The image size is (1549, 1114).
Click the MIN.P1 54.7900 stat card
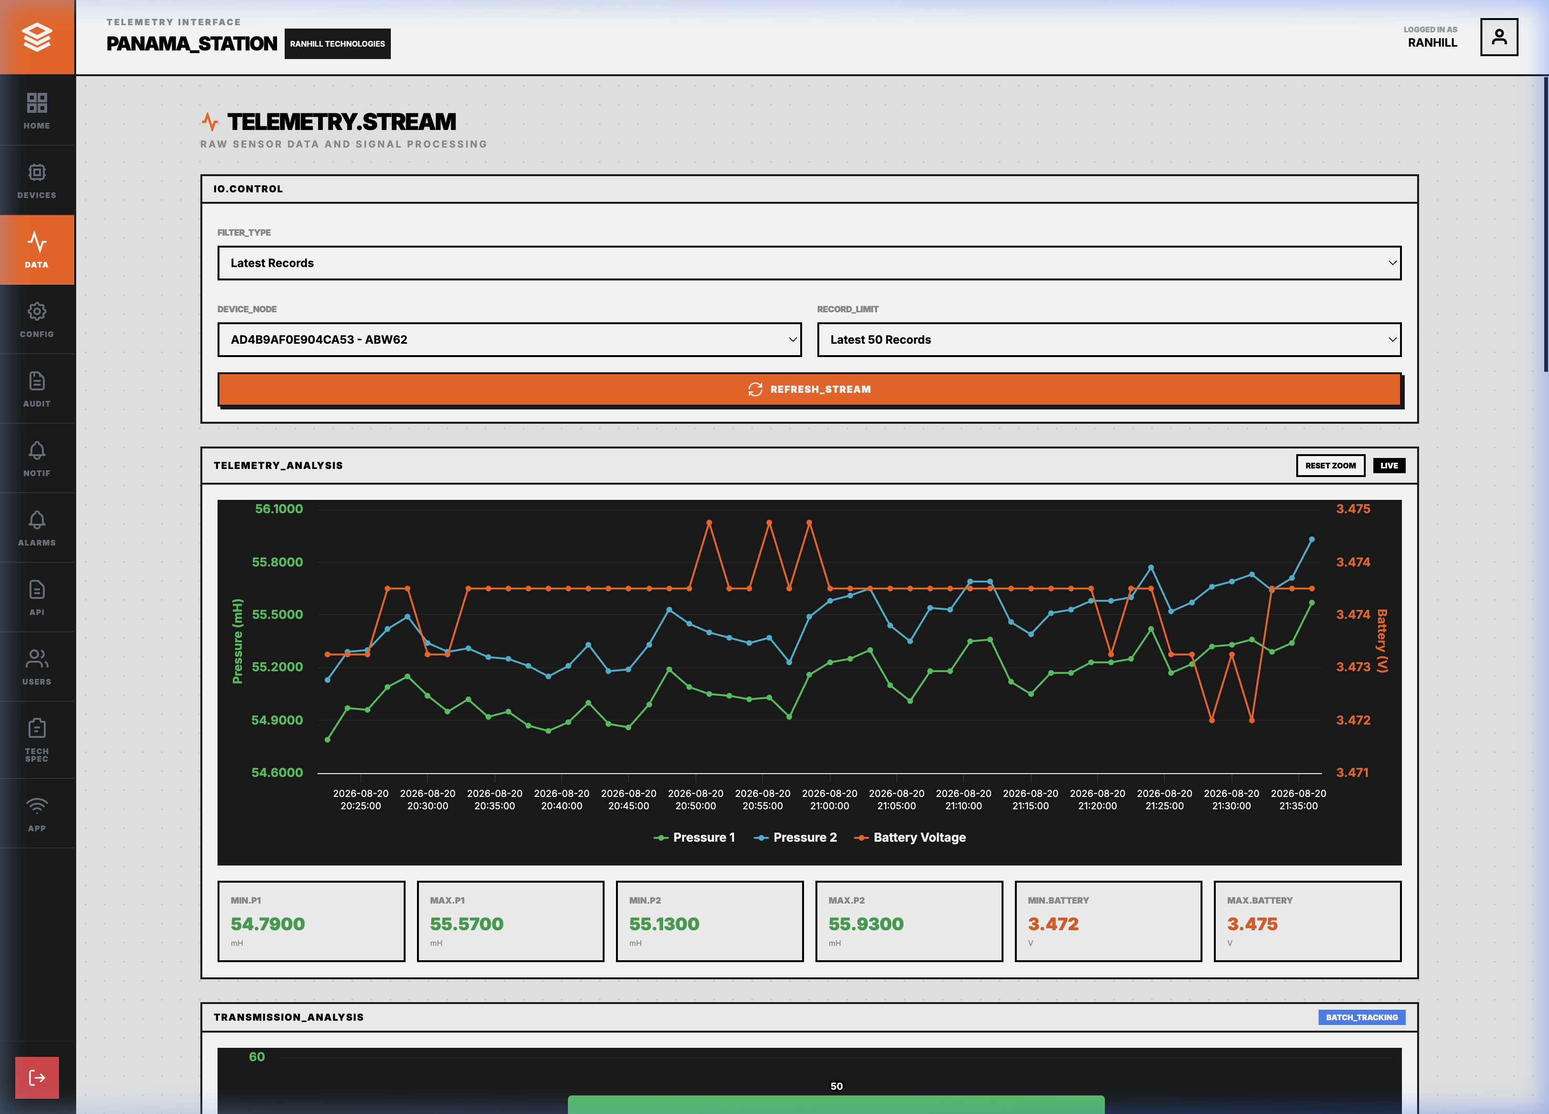(x=311, y=921)
